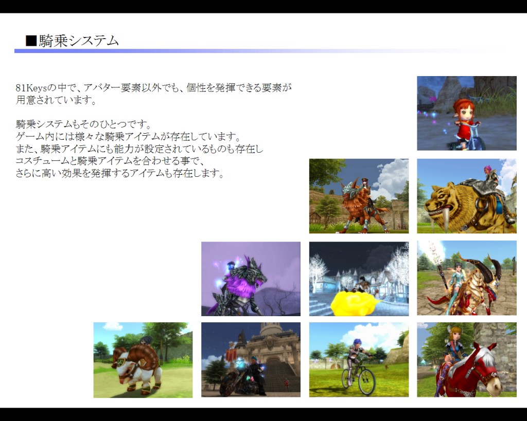Click the white ram mount thumbnail
The image size is (527, 421).
click(143, 360)
